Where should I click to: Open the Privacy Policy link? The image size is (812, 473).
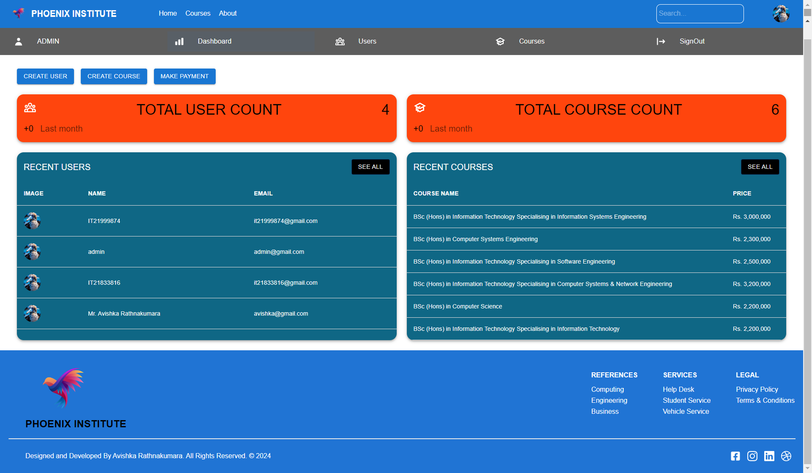click(757, 389)
